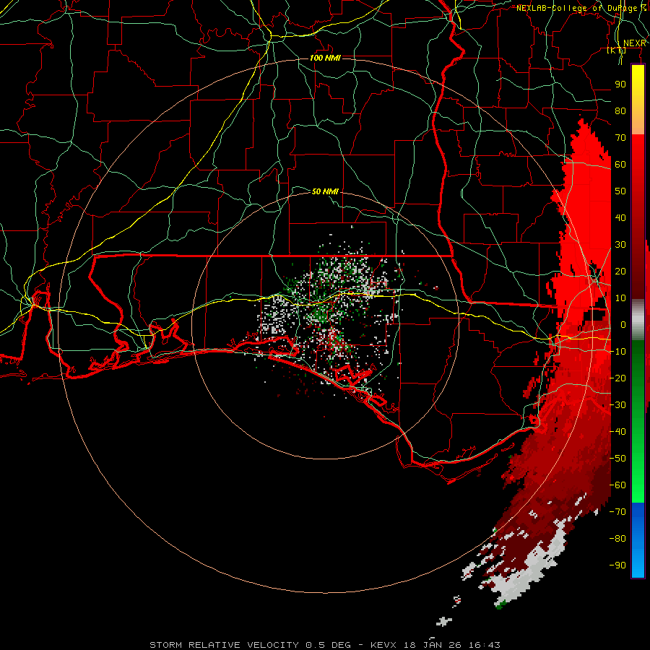
Task: Click the -40 scale label
Action: pyautogui.click(x=617, y=432)
